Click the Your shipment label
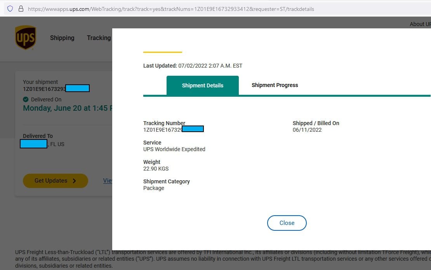 point(40,82)
